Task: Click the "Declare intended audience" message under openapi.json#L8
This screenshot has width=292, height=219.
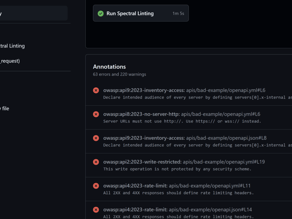Action: (x=198, y=145)
